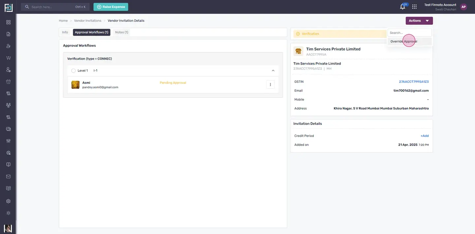This screenshot has width=475, height=234.
Task: Click the AP profile avatar
Action: 463,7
